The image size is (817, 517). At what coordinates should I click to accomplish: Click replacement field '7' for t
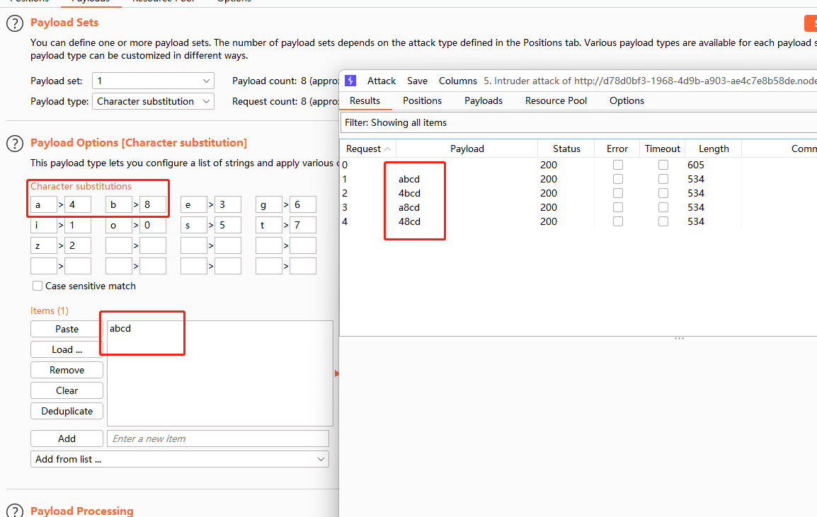pos(303,226)
